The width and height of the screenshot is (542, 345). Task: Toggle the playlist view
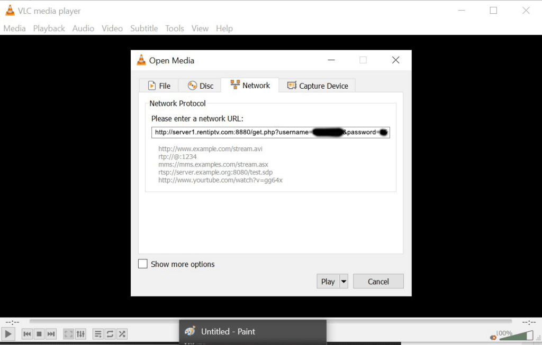(98, 334)
